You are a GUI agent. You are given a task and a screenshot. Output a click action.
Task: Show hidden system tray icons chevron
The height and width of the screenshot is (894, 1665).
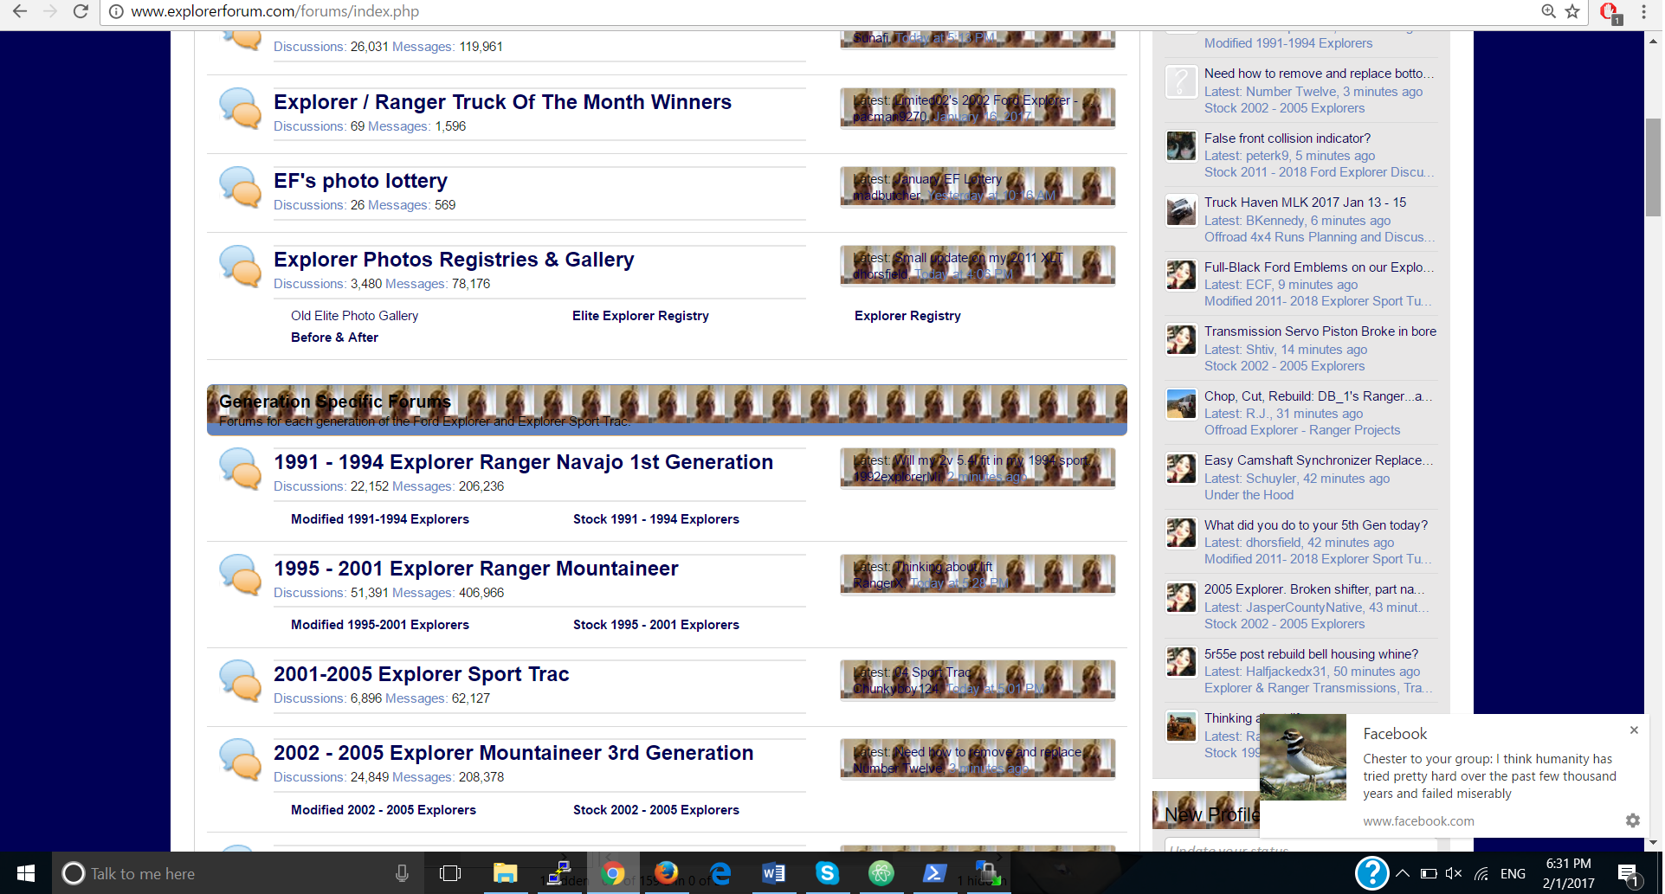1403,874
